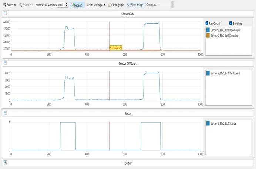This screenshot has width=256, height=169.
Task: Increment number of samples with up arrow
Action: click(x=67, y=4)
